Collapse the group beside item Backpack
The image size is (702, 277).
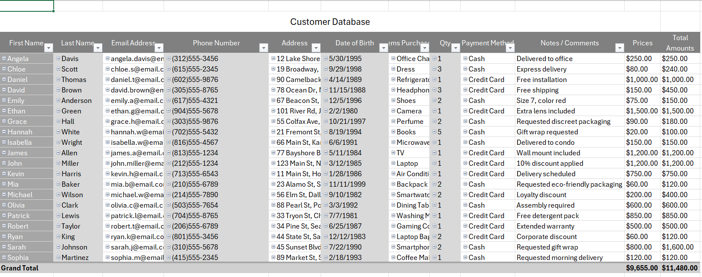coord(393,184)
